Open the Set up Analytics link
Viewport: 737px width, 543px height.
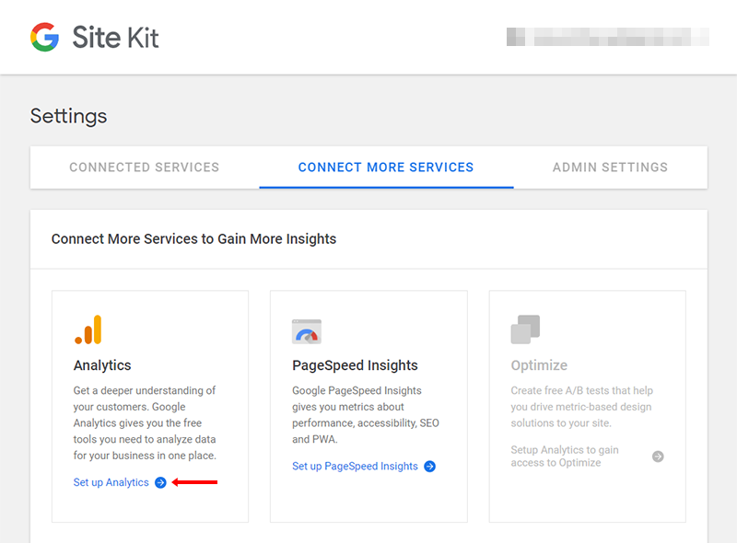coord(111,482)
